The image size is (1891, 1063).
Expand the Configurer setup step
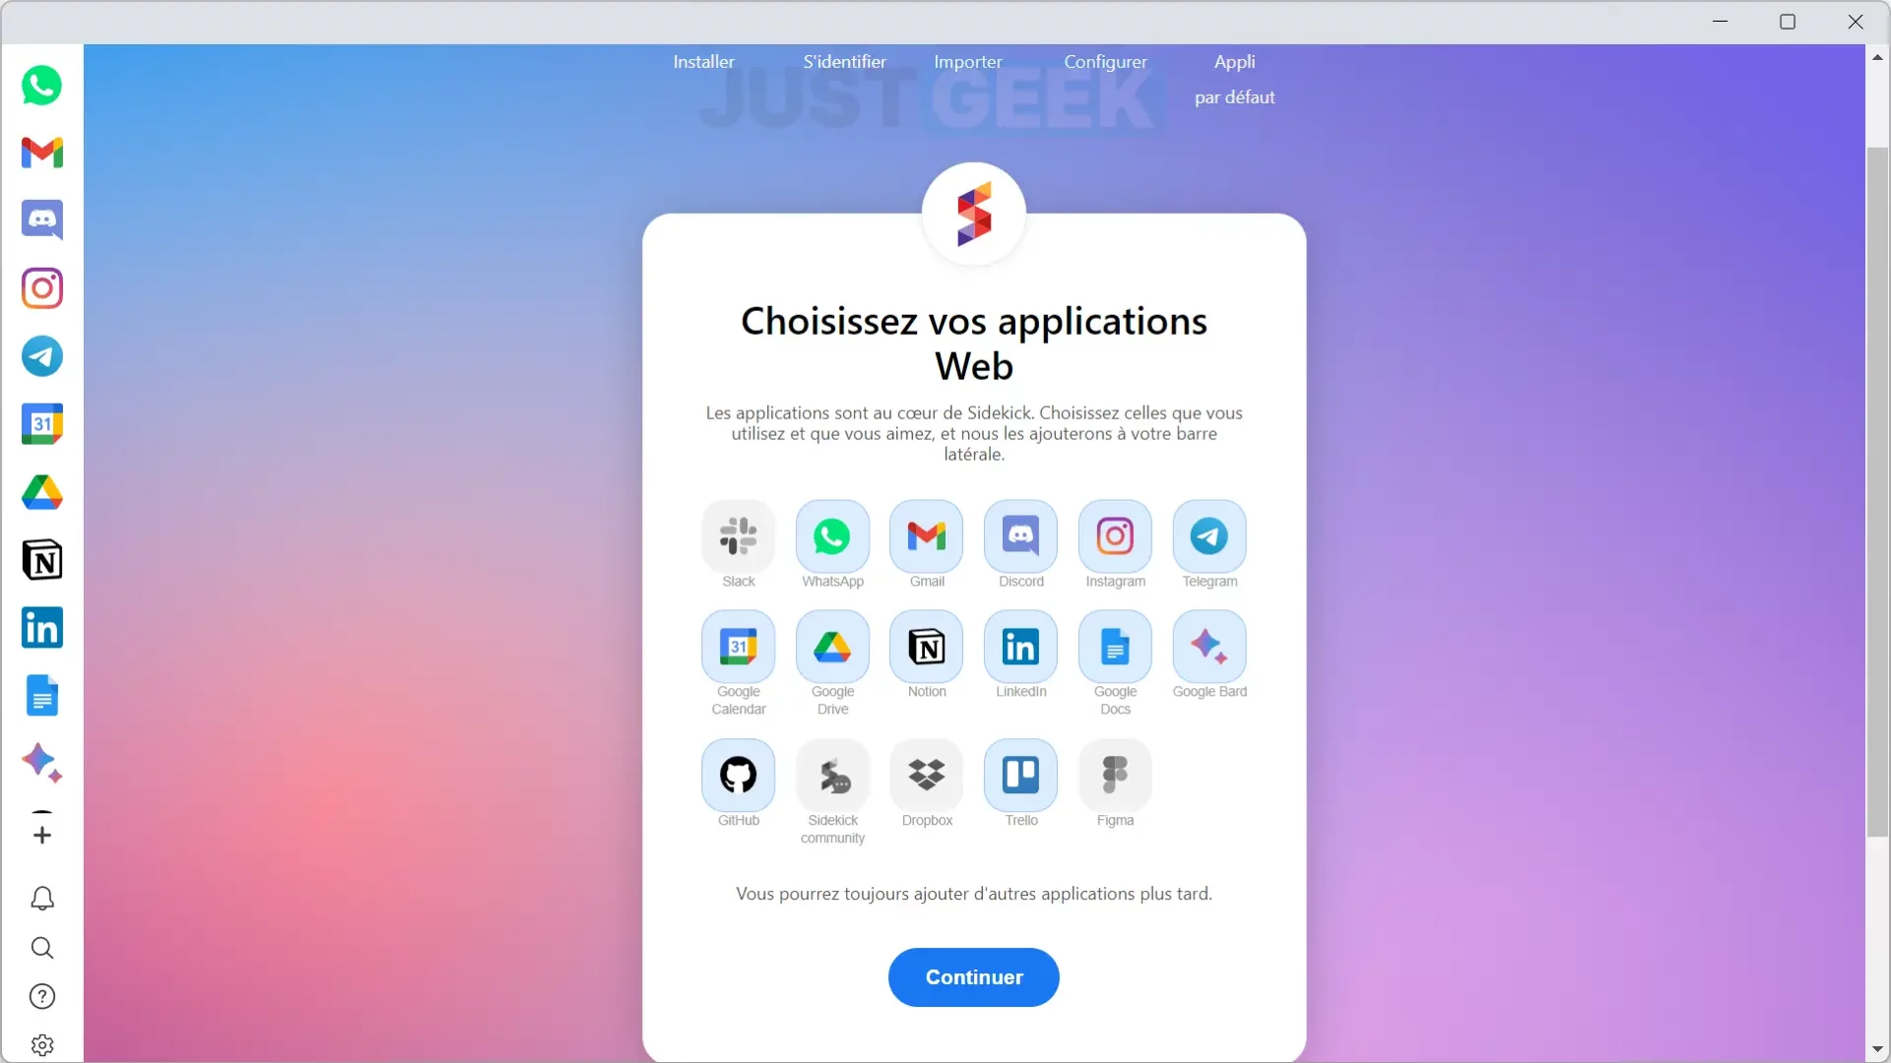pos(1105,61)
